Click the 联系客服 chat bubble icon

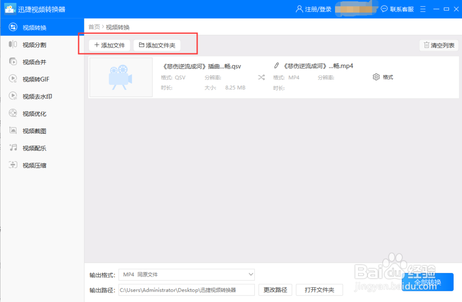click(384, 9)
